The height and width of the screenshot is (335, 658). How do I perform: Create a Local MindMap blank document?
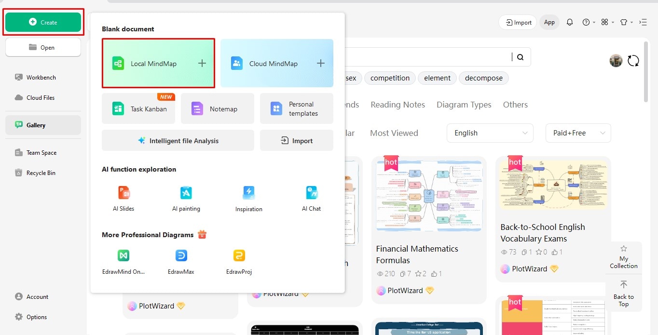158,63
